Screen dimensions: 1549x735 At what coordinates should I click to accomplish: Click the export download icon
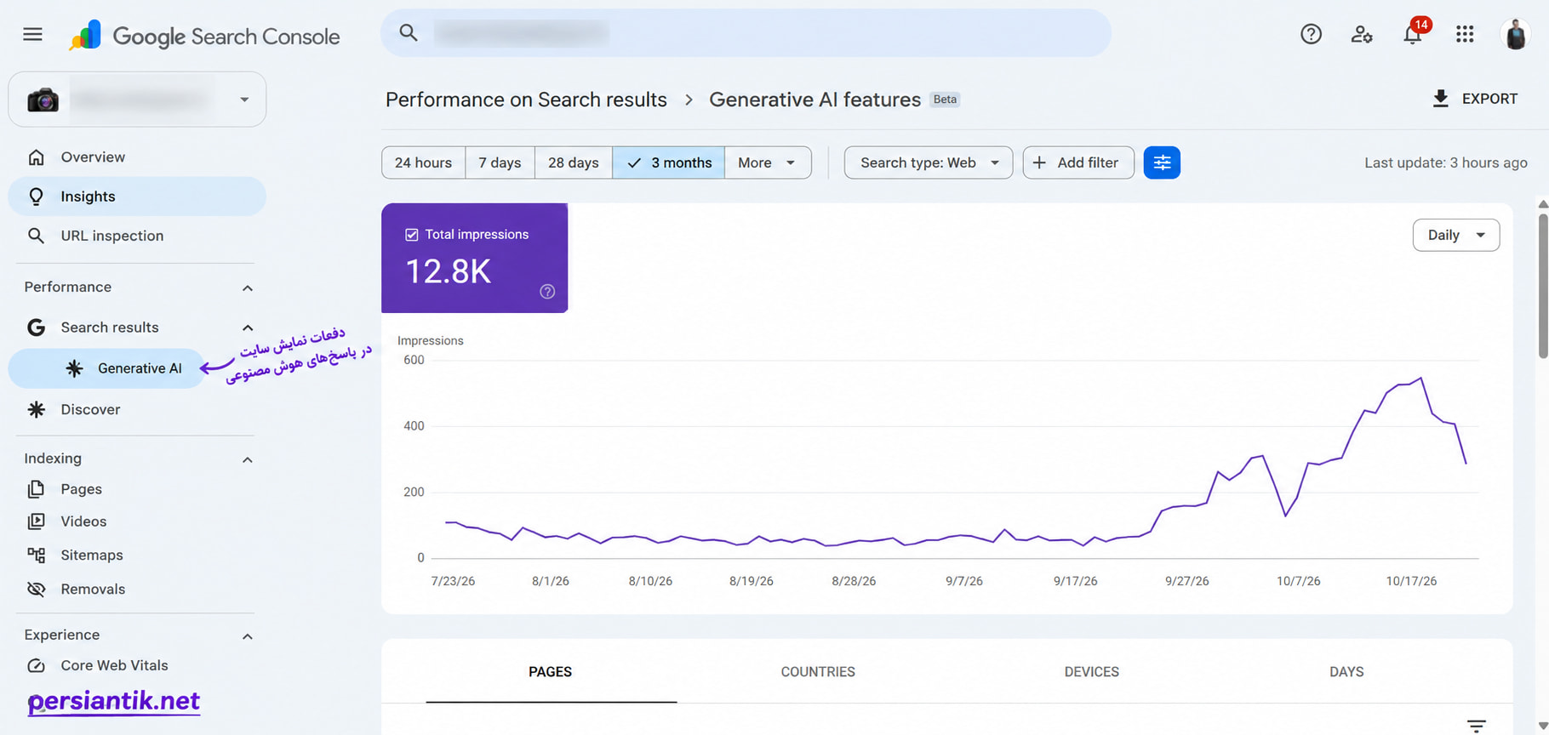pos(1440,99)
